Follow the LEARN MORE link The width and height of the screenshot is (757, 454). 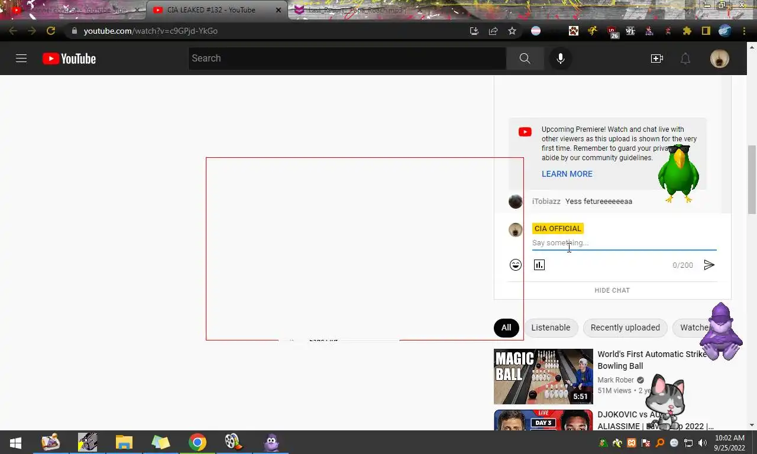point(567,174)
